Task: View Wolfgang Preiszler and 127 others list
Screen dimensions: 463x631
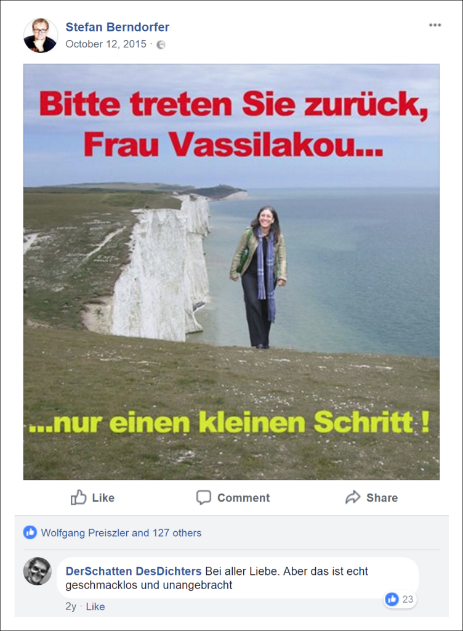Action: tap(121, 533)
